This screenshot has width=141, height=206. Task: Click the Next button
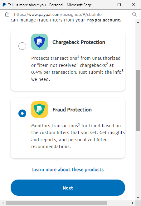[x=68, y=188]
